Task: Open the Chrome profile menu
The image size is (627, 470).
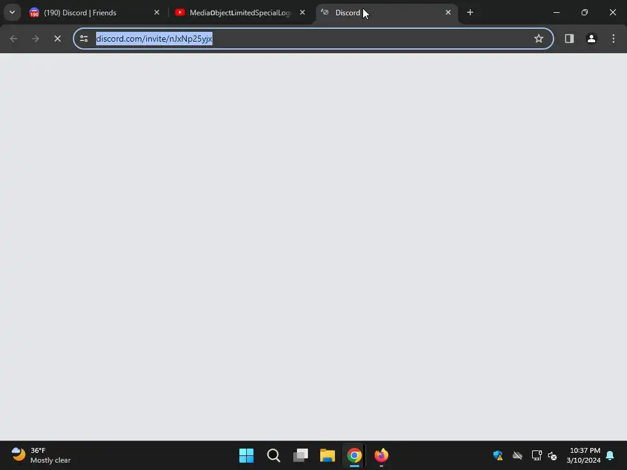Action: pos(591,39)
